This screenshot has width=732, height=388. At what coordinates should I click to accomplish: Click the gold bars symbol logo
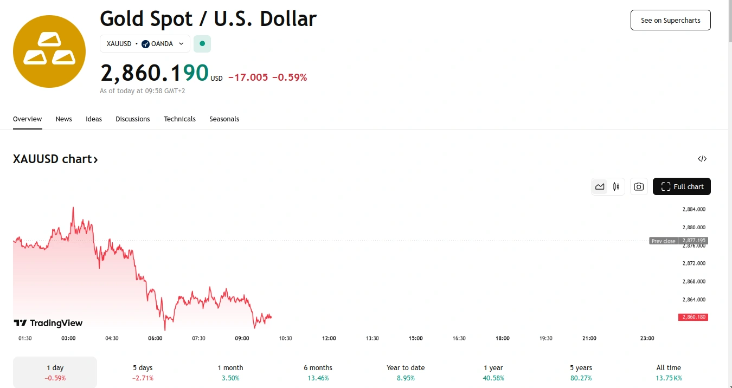click(x=49, y=51)
